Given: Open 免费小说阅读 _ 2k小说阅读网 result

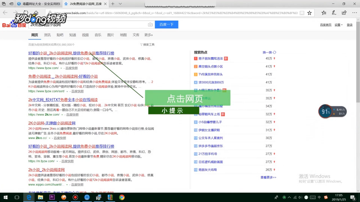Looking at the screenshot, I should point(63,76).
